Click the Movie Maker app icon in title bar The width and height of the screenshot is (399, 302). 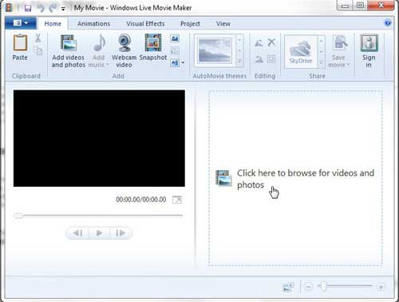click(x=9, y=8)
